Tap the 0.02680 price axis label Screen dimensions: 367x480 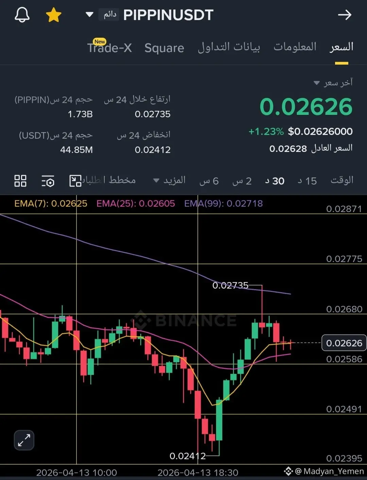(x=344, y=309)
